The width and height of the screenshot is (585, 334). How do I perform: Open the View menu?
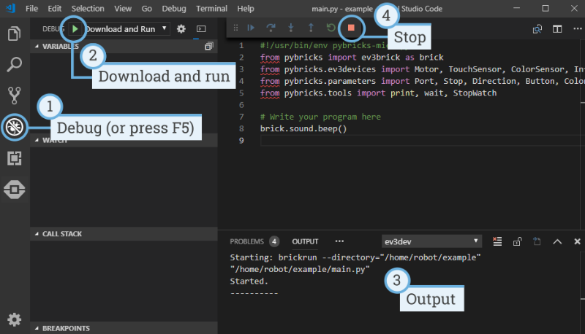[x=123, y=9]
